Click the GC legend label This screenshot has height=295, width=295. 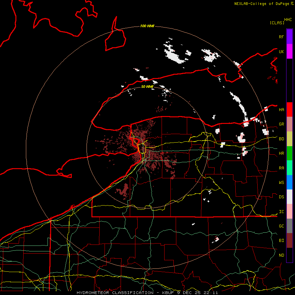(x=281, y=226)
